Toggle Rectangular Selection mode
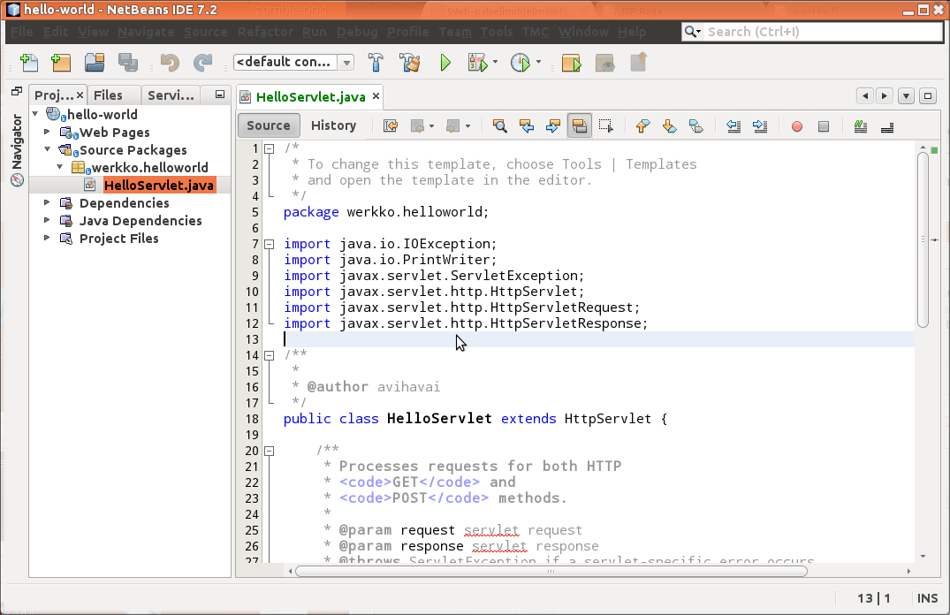Screen dimensions: 950x615 606,126
